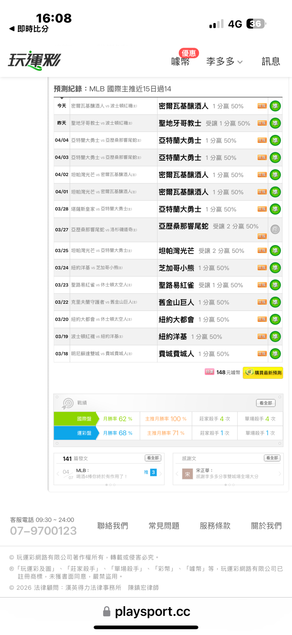Screen dimensions: 292x635
Task: Click green 準 badge in 04/03 row
Action: (275, 158)
